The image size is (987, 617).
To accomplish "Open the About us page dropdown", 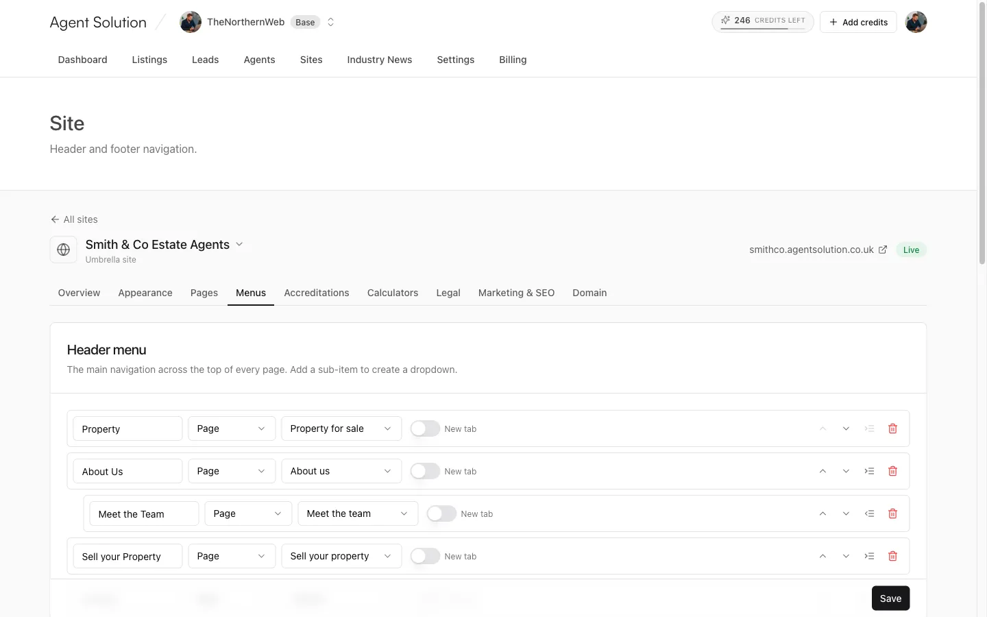I will coord(341,471).
